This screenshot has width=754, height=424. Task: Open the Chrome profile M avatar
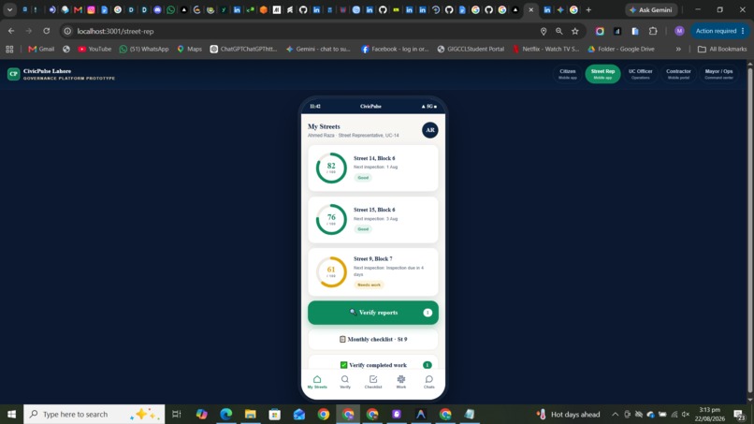click(679, 31)
